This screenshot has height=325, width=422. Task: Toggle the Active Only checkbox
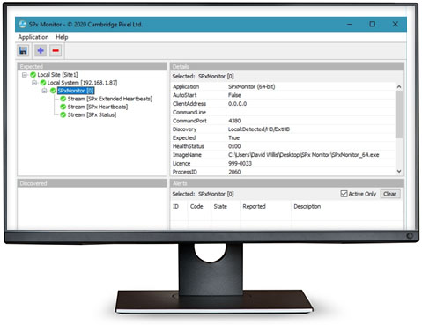tap(344, 194)
